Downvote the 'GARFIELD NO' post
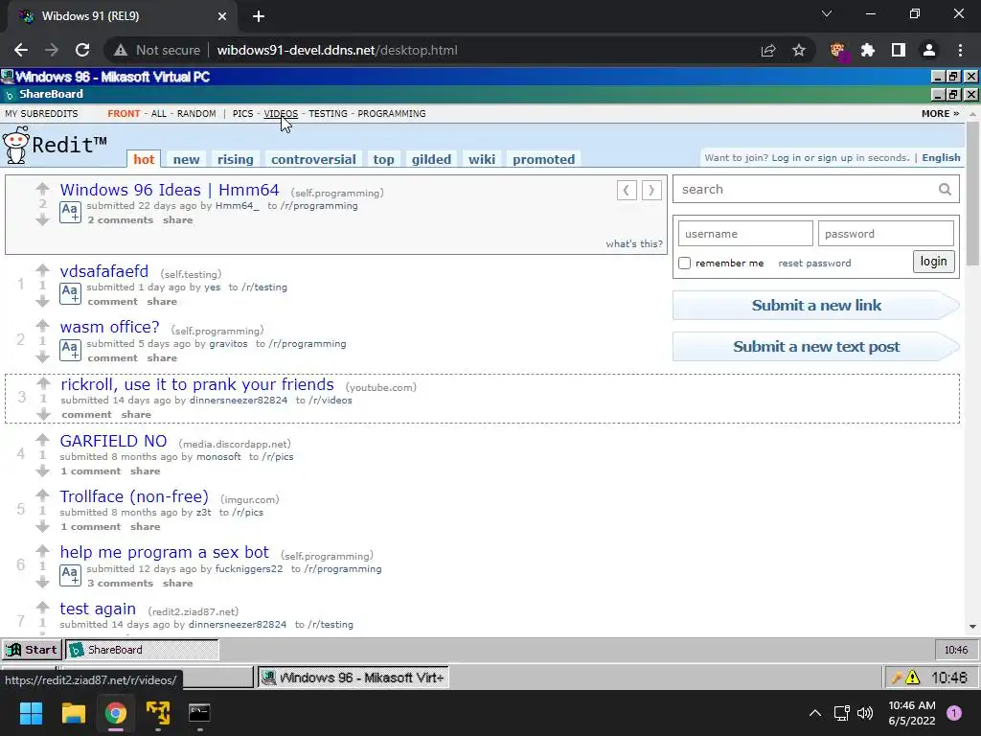The image size is (981, 736). point(42,471)
